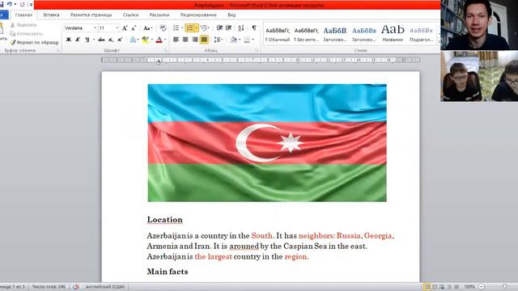Toggle Align Right

[195, 40]
